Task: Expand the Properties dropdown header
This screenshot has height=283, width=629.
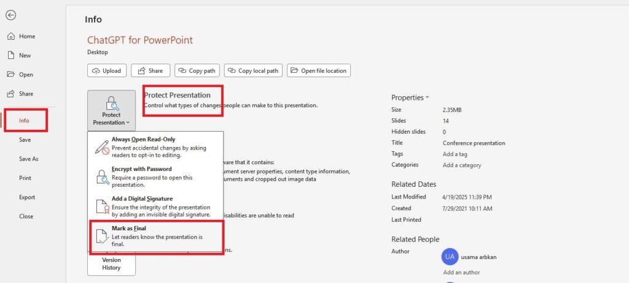Action: tap(410, 97)
